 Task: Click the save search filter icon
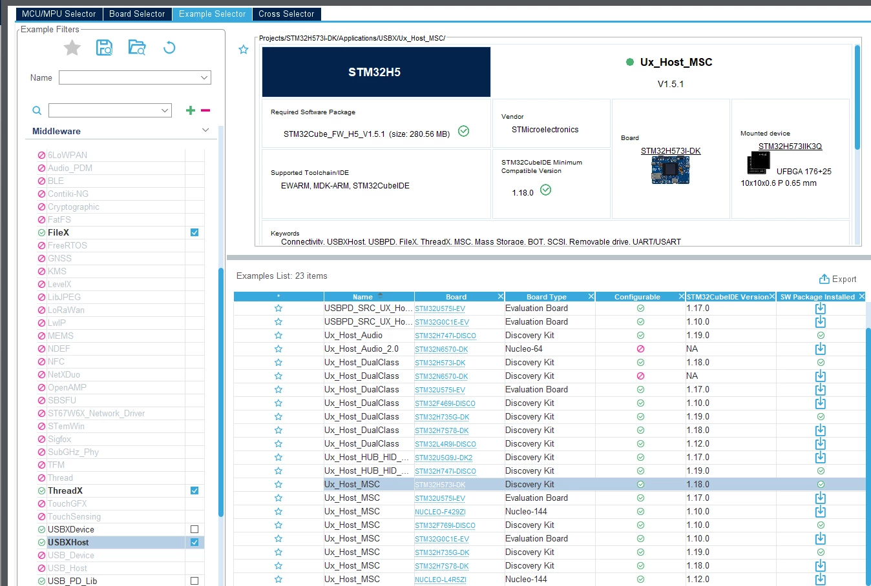[x=104, y=48]
